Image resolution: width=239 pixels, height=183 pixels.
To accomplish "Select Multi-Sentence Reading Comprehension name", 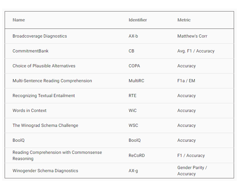I will [52, 81].
